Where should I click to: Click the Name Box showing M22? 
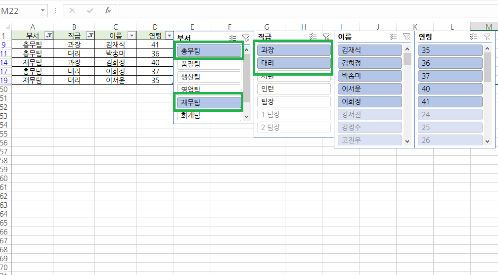(x=20, y=11)
